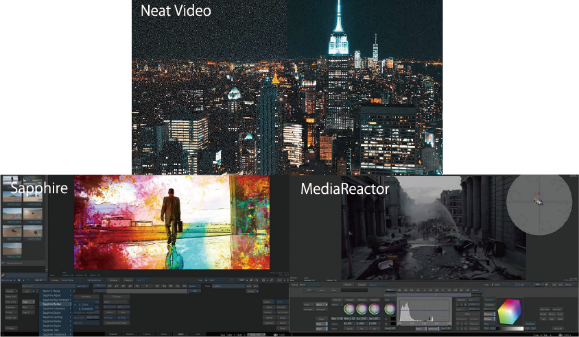Switch to the MediaHub tab
This screenshot has width=579, height=337.
point(113,334)
